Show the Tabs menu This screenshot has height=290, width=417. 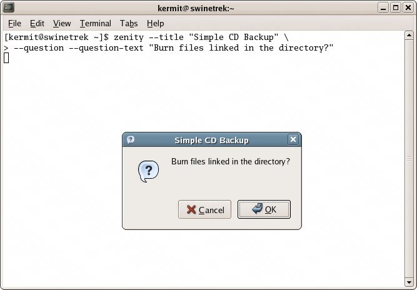click(129, 24)
